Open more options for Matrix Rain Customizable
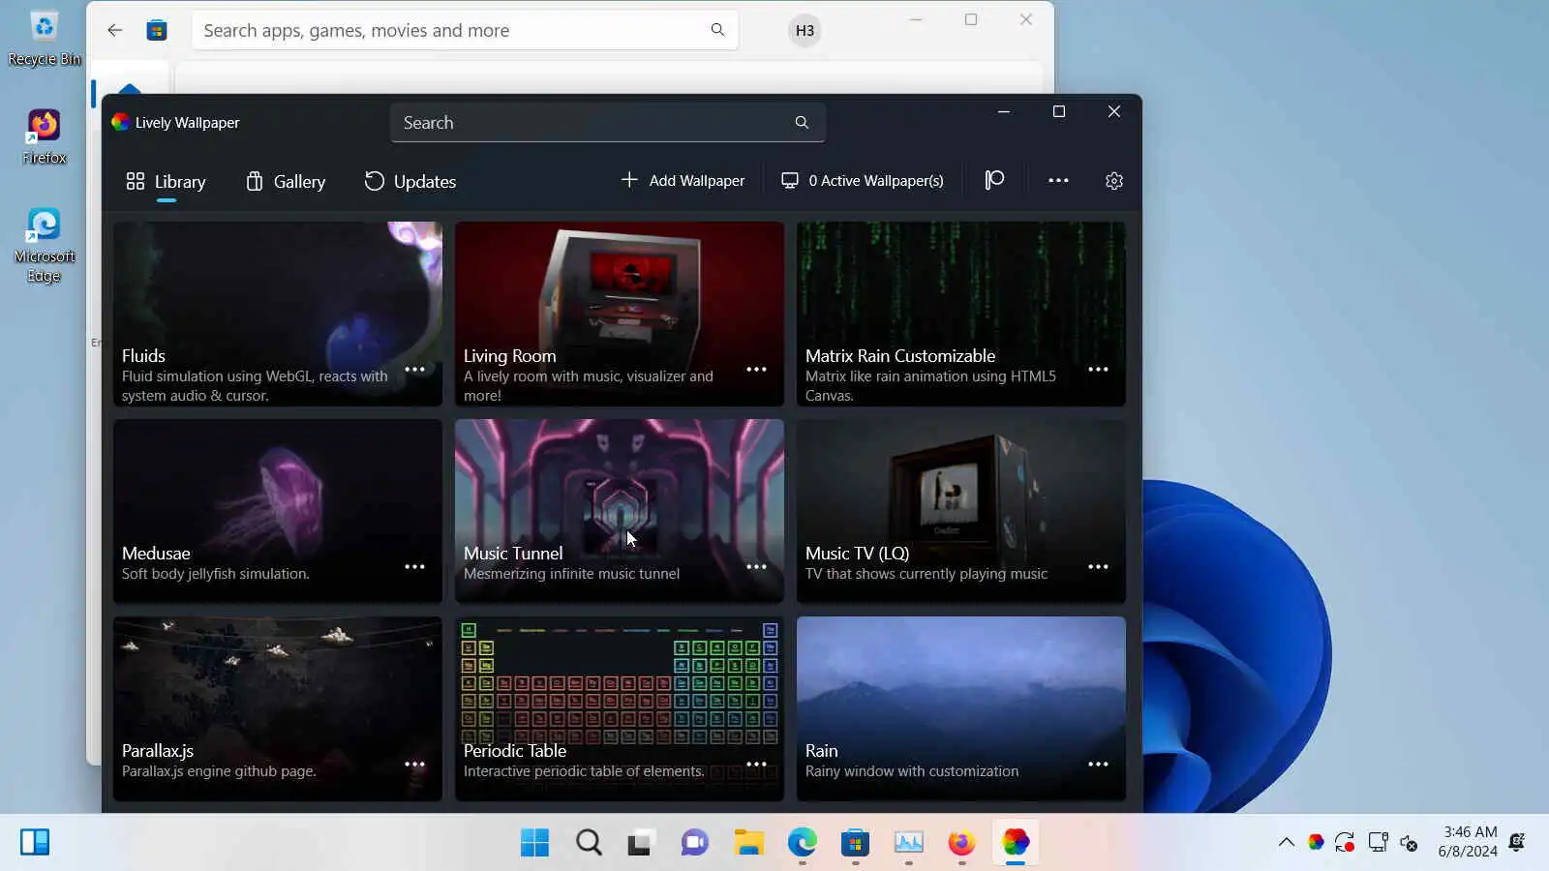The image size is (1549, 871). (1098, 370)
